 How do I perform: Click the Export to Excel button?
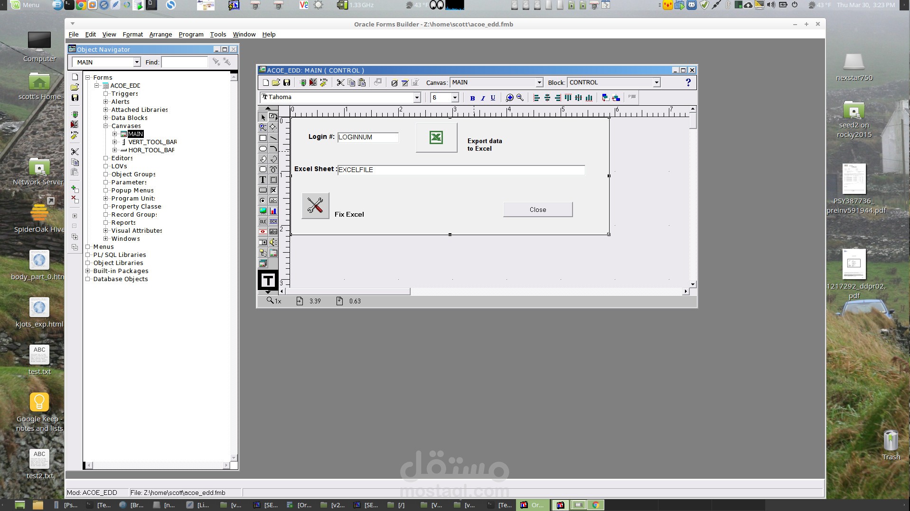coord(436,138)
